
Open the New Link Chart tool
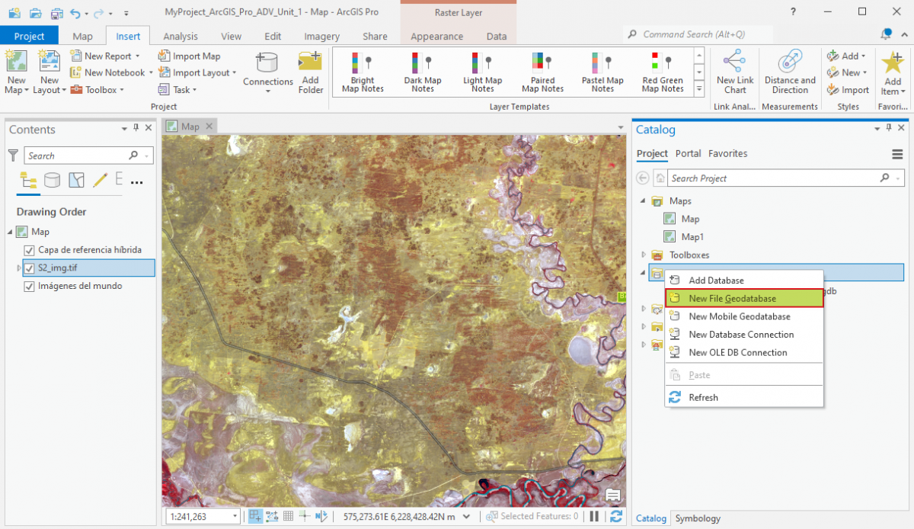coord(733,72)
